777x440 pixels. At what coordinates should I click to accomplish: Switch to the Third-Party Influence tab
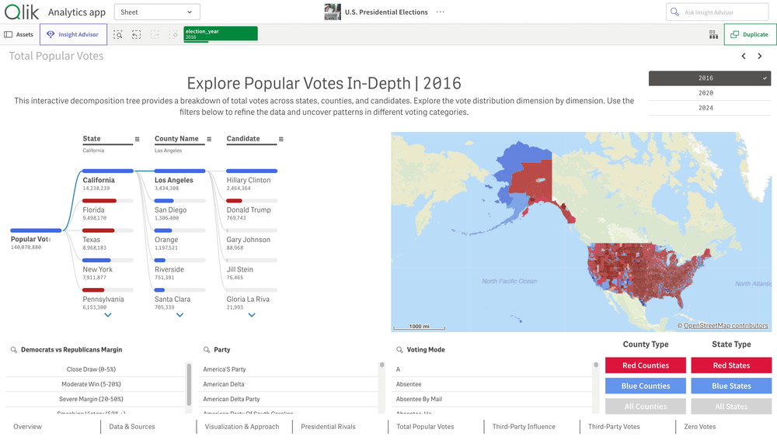coord(524,427)
